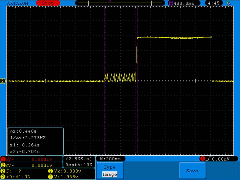Click the 2.5KS/s sample rate readout
240x180 pixels.
click(x=79, y=159)
